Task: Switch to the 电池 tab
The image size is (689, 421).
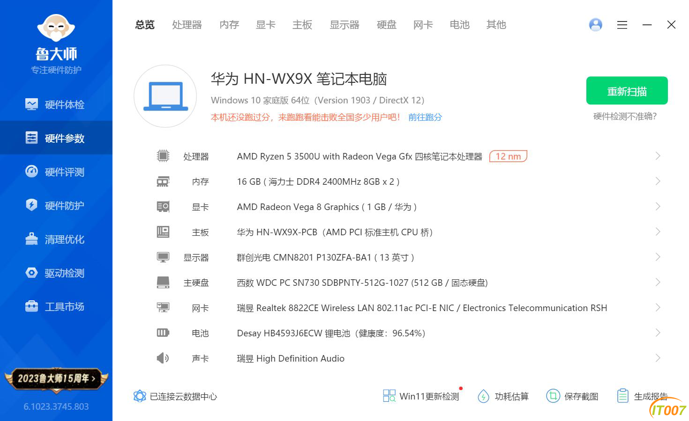Action: (x=460, y=25)
